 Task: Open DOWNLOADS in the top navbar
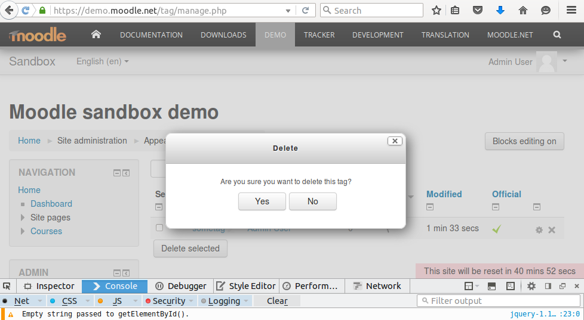[223, 35]
